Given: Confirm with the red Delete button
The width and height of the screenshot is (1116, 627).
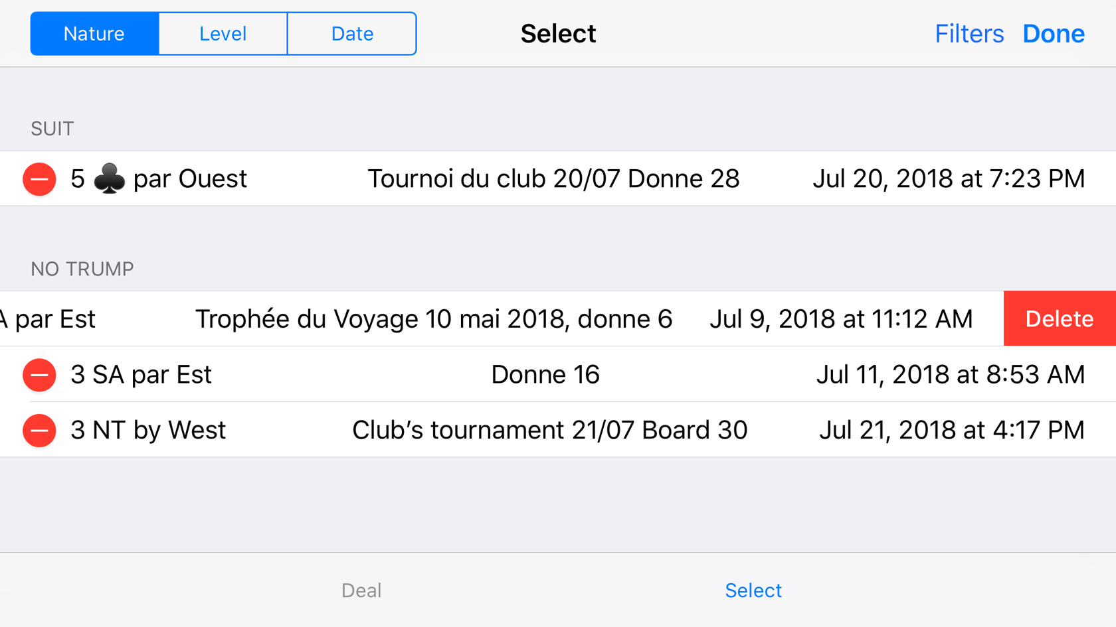Looking at the screenshot, I should tap(1060, 319).
